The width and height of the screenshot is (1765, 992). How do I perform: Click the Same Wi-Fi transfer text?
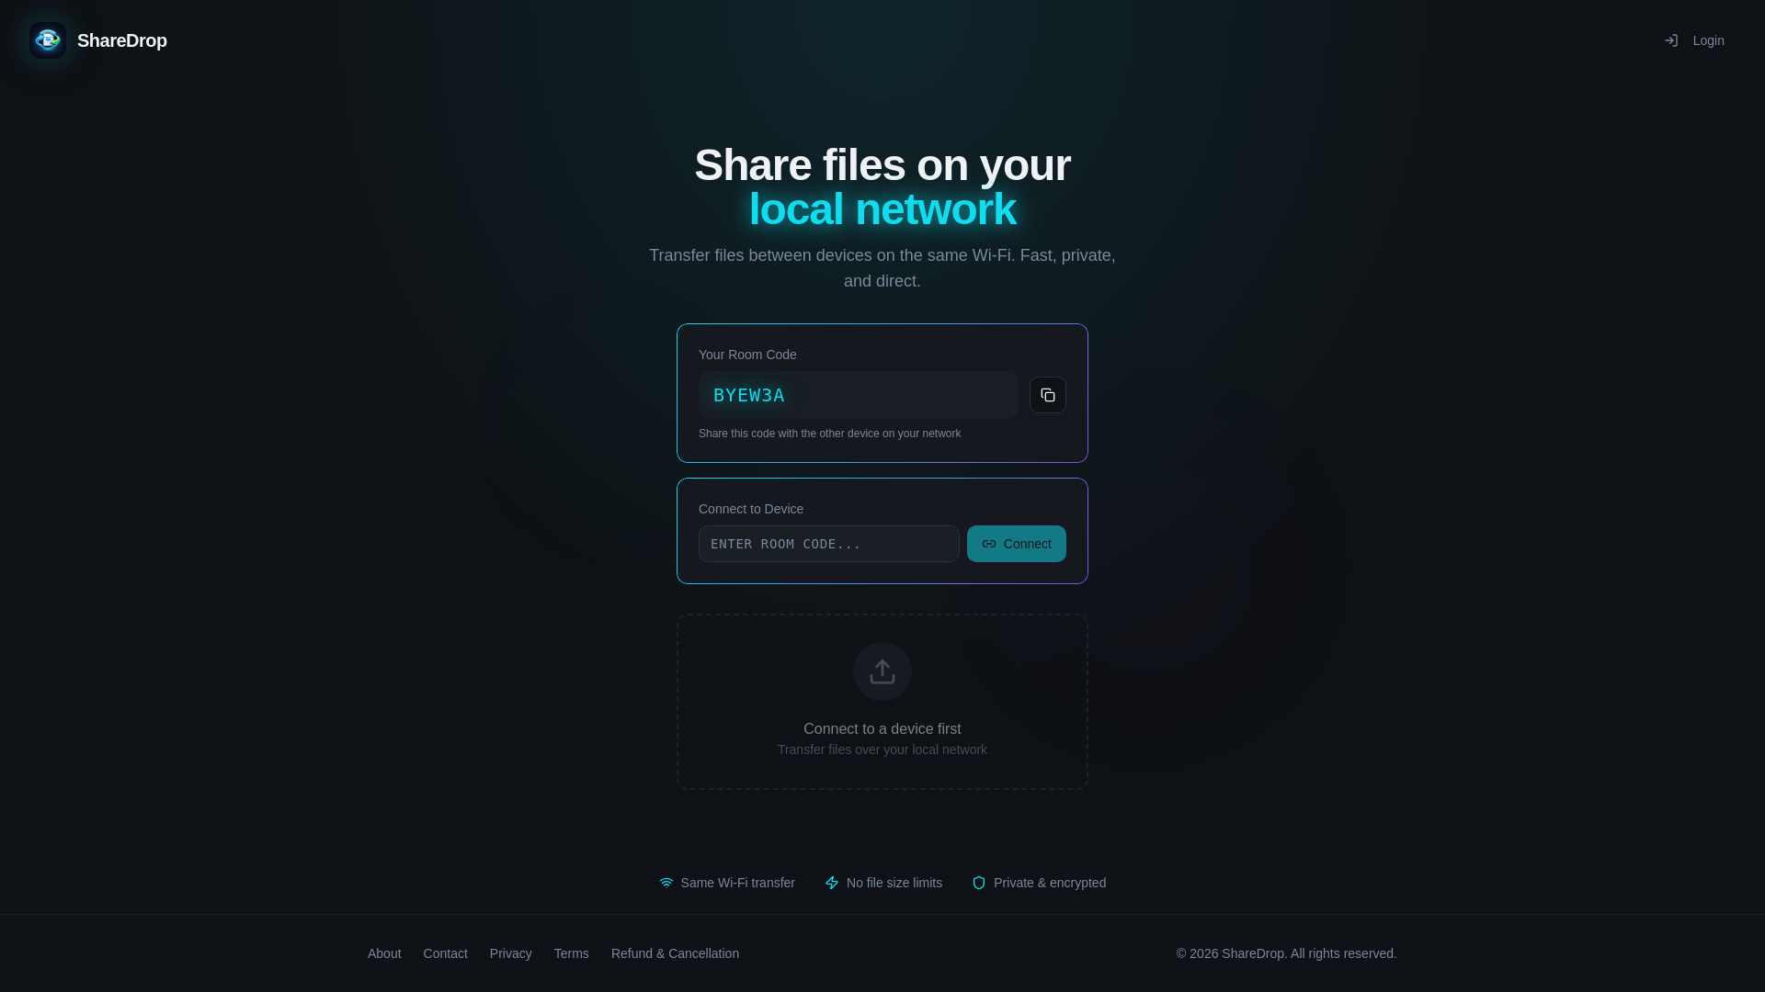coord(738,883)
